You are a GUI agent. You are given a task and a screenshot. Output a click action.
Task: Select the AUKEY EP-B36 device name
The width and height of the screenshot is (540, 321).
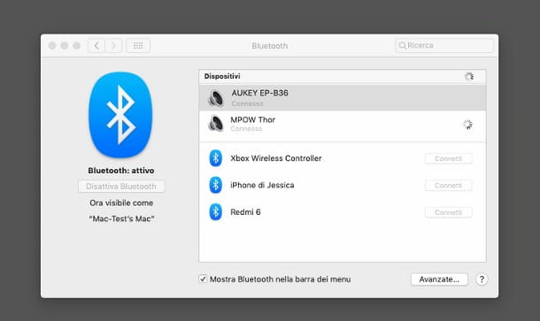coord(260,93)
